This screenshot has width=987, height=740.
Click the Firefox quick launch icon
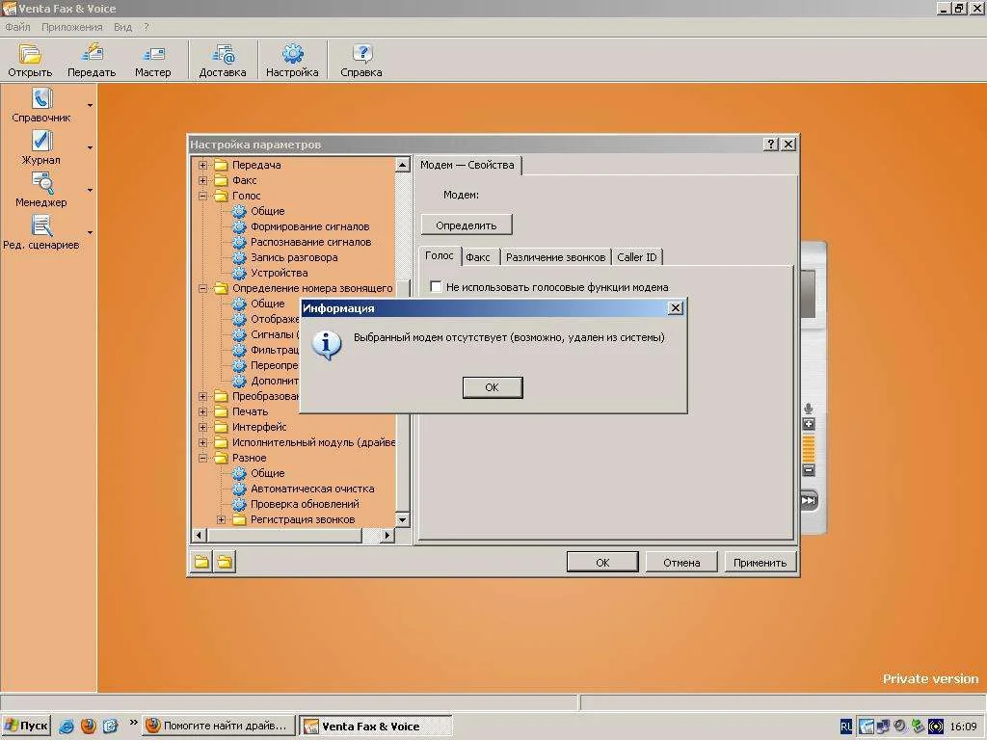click(x=88, y=727)
